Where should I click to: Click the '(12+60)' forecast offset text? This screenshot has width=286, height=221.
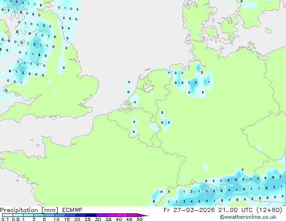click(x=269, y=210)
